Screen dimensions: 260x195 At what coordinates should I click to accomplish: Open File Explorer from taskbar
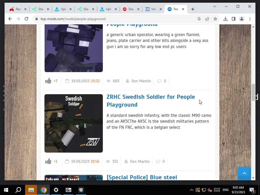click(x=31, y=190)
